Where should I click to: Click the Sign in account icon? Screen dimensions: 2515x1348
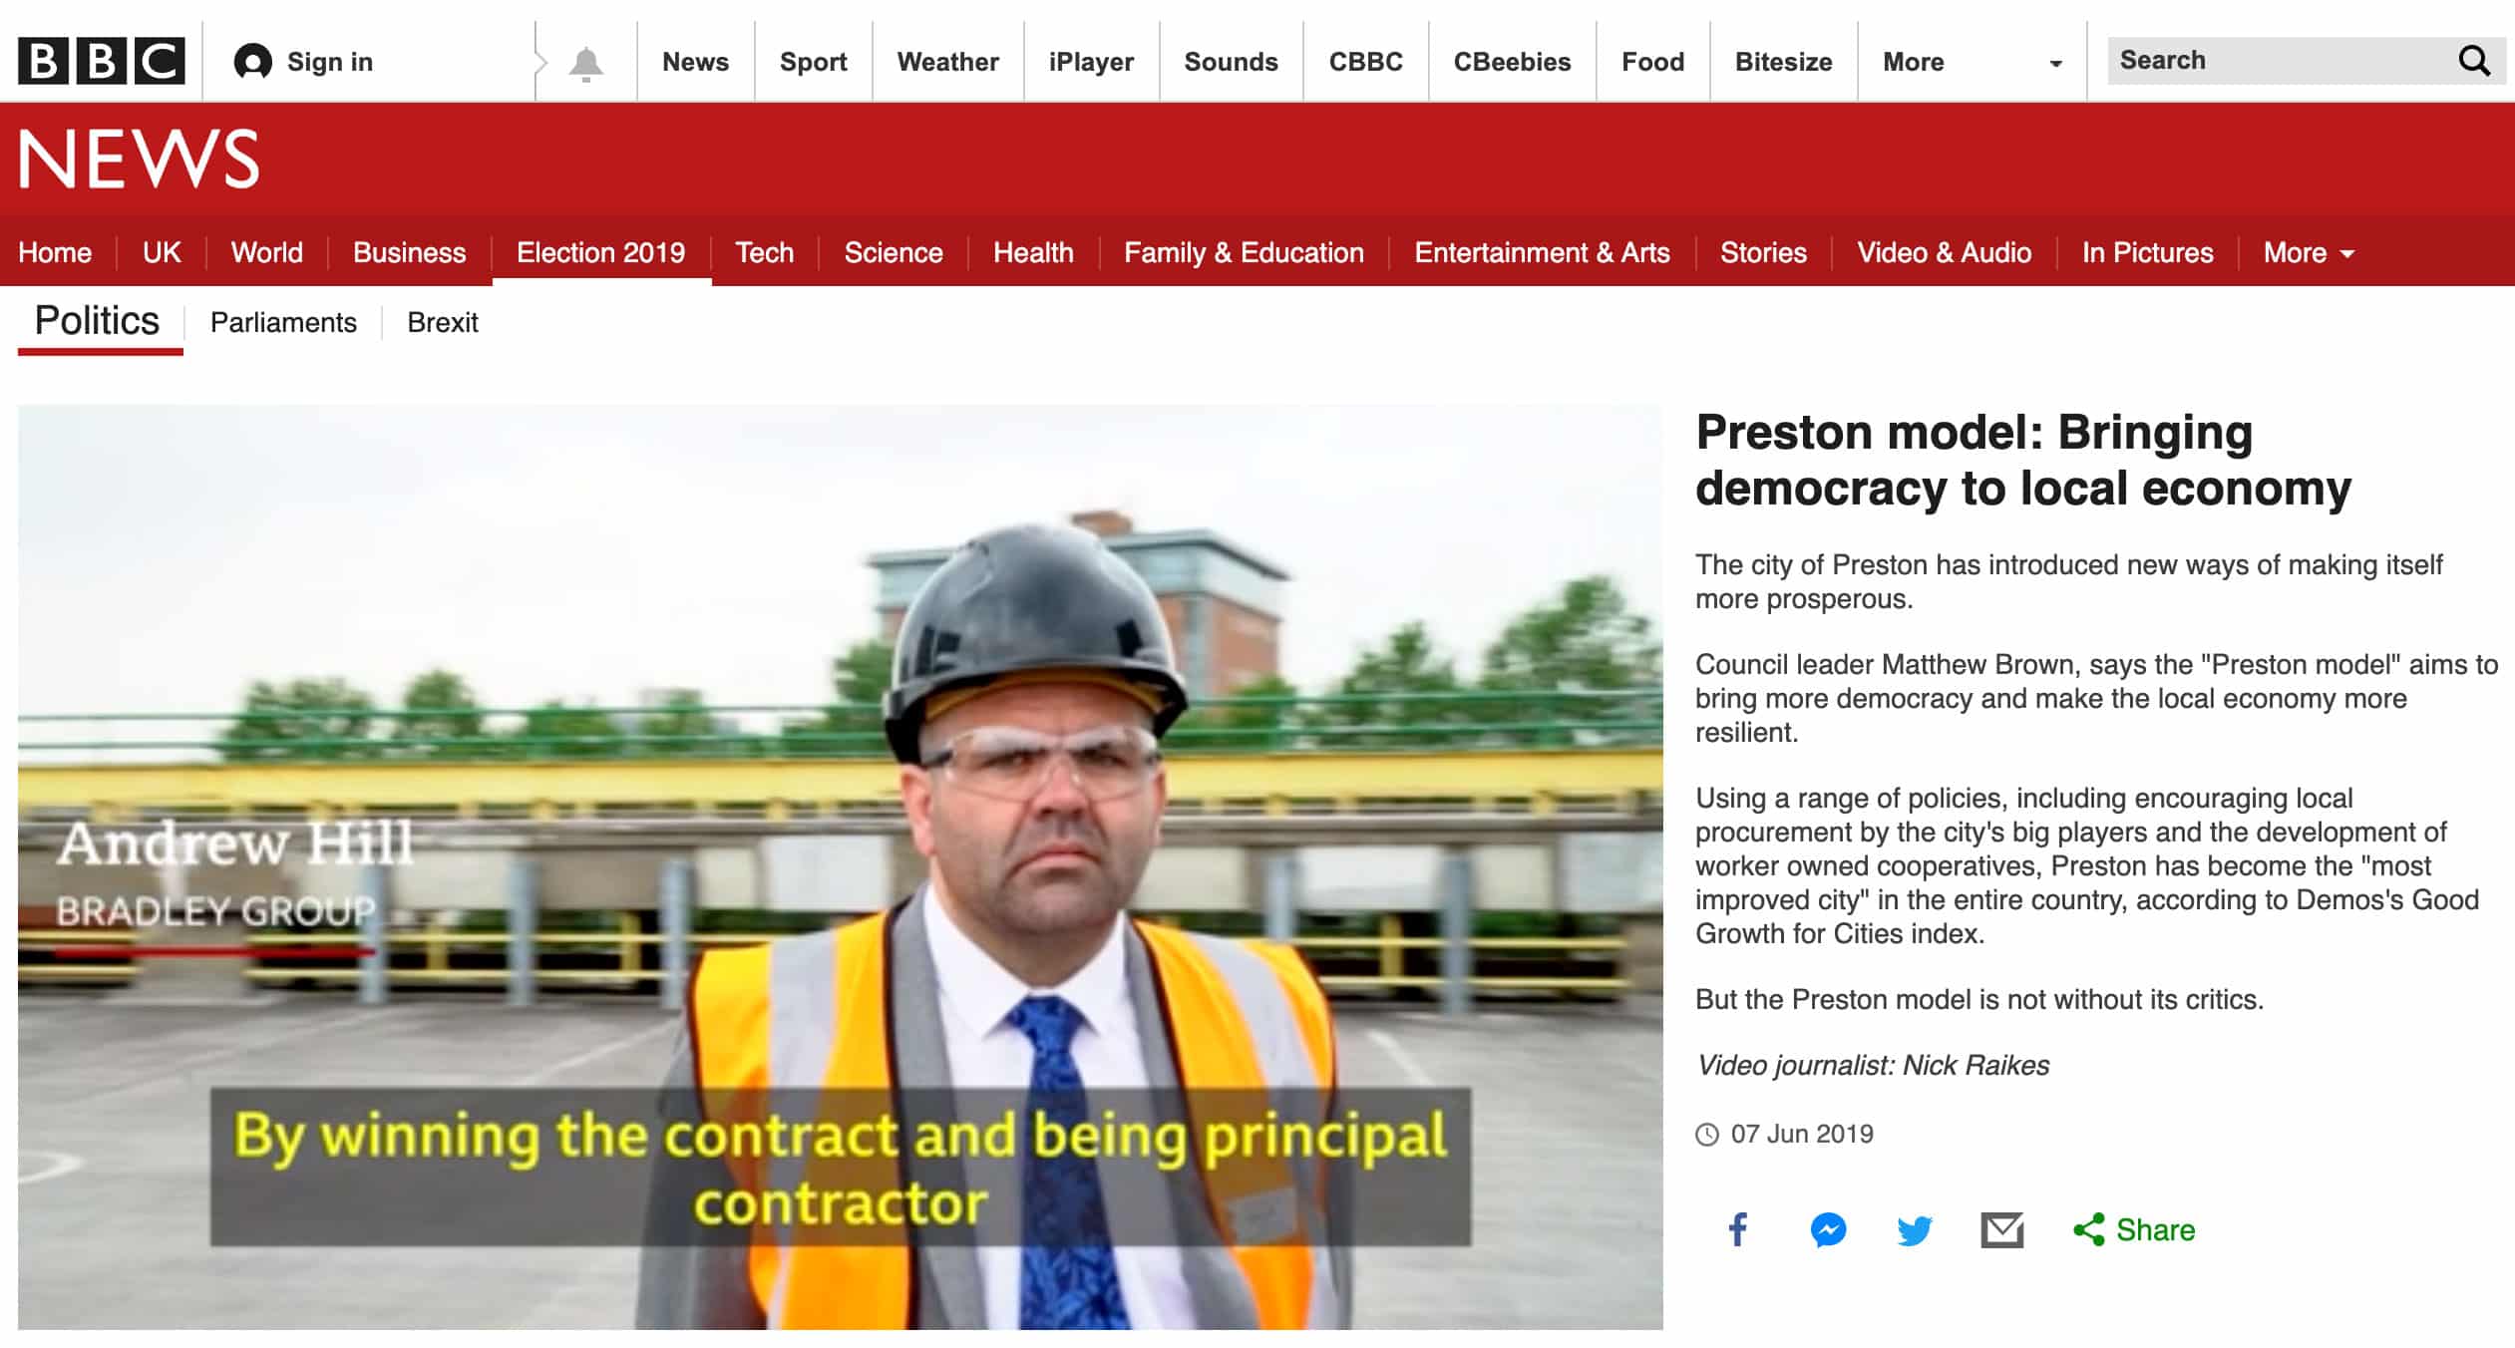(x=252, y=62)
